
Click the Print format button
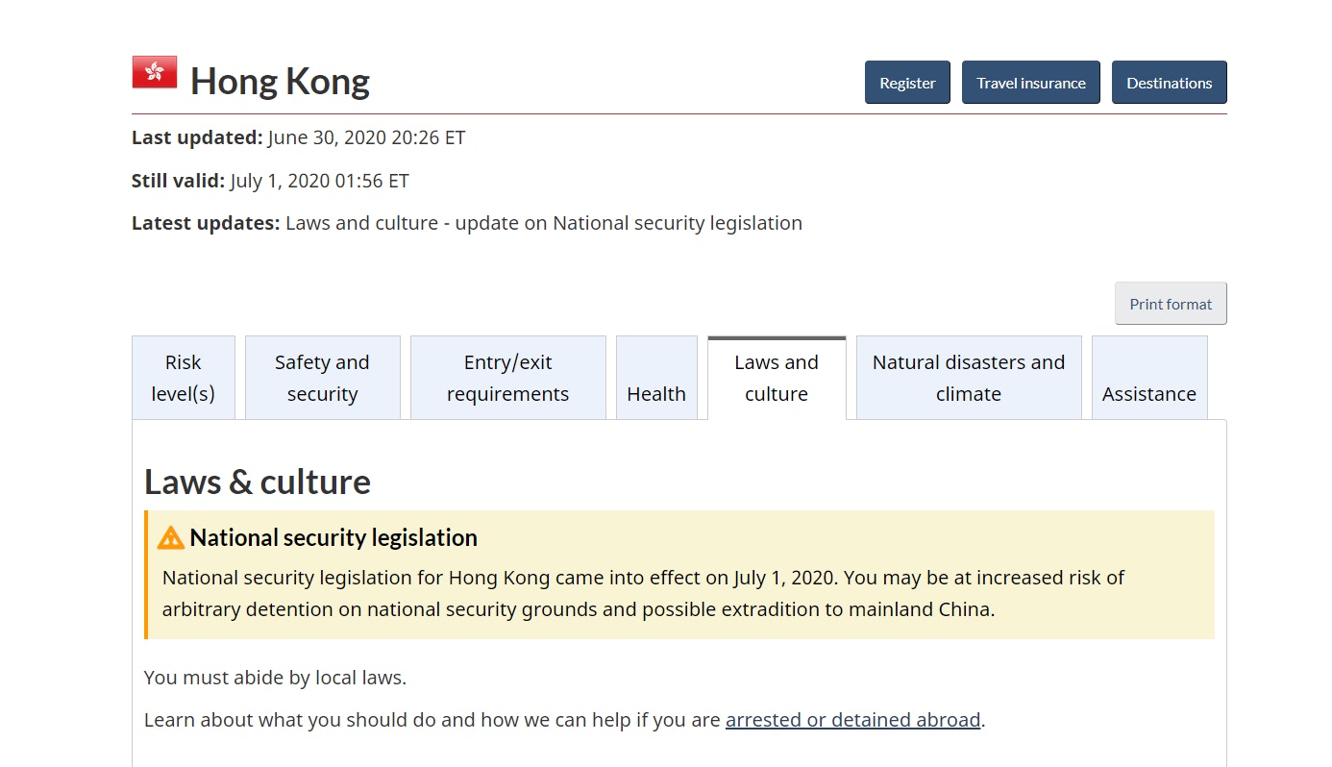pos(1171,304)
